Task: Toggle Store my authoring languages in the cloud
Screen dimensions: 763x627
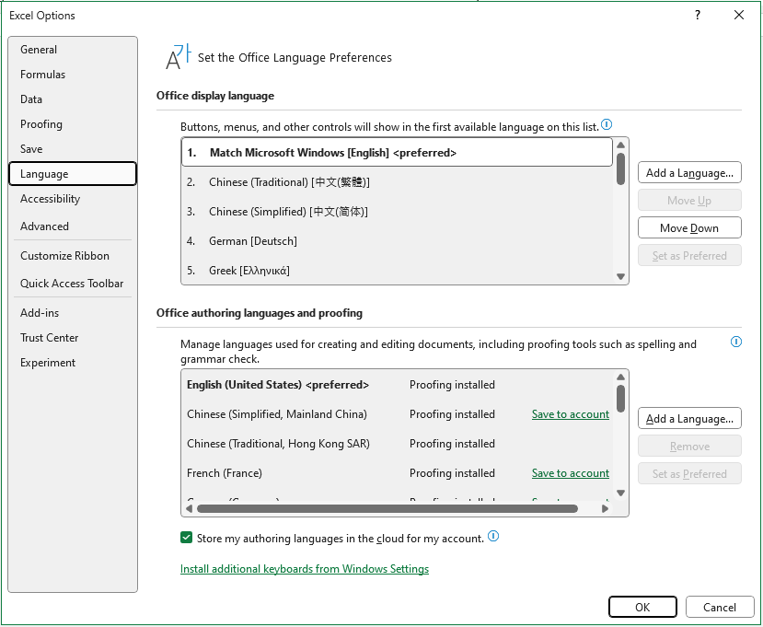Action: pyautogui.click(x=186, y=538)
